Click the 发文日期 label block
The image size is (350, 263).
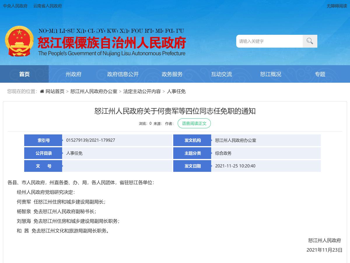point(192,166)
